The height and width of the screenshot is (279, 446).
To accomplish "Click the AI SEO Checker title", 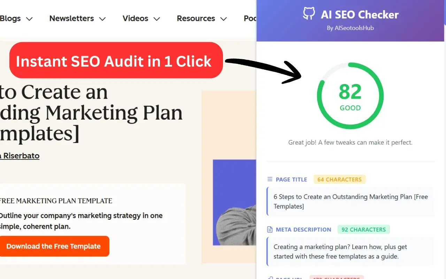I will point(360,15).
